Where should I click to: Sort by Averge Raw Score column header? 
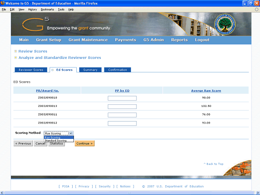pyautogui.click(x=206, y=91)
